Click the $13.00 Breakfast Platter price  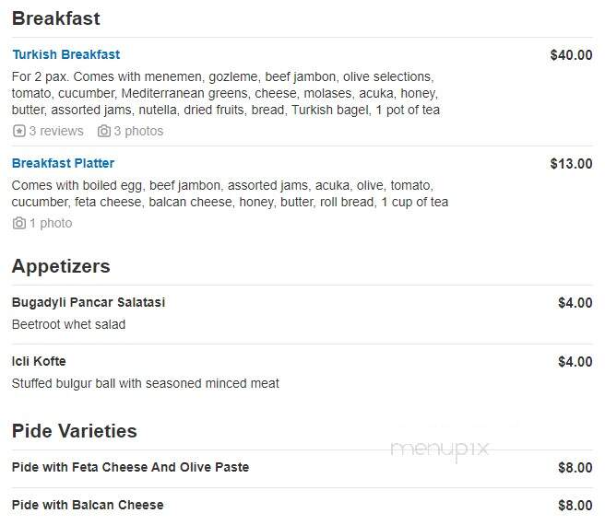point(572,164)
